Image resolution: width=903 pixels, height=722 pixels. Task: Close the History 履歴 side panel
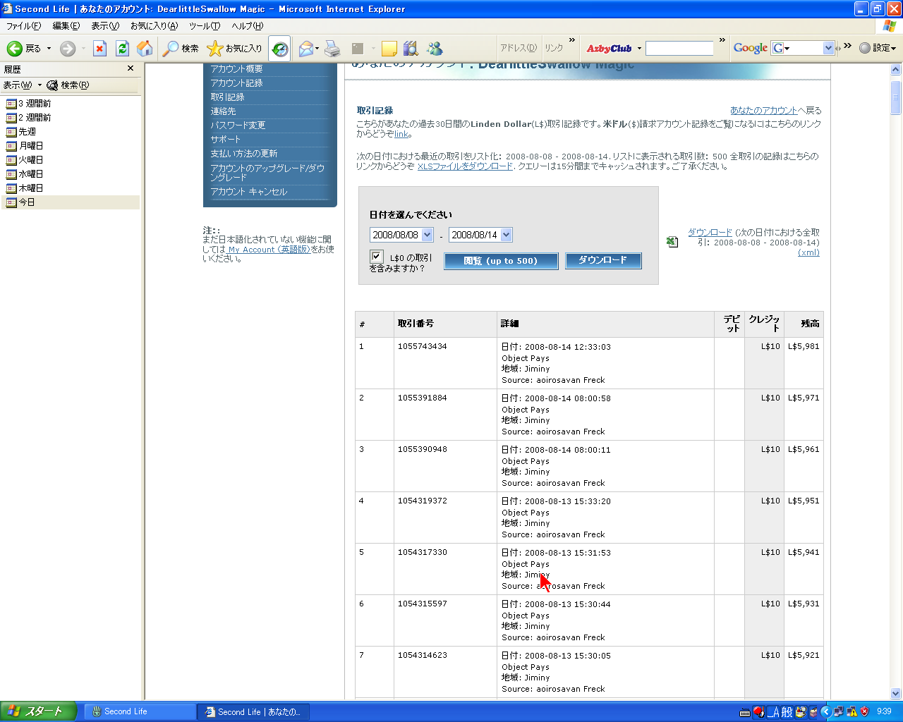[131, 68]
